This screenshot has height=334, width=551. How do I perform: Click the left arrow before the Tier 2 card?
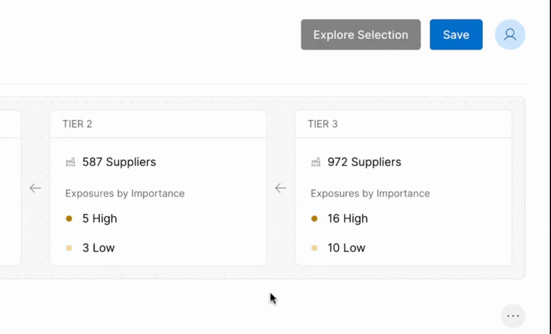(35, 188)
